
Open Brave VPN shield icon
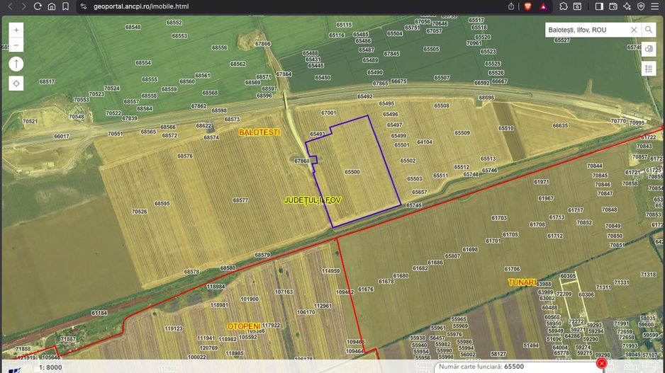coord(641,6)
